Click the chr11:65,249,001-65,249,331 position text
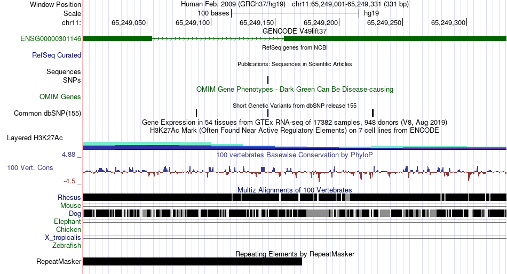 pyautogui.click(x=350, y=4)
